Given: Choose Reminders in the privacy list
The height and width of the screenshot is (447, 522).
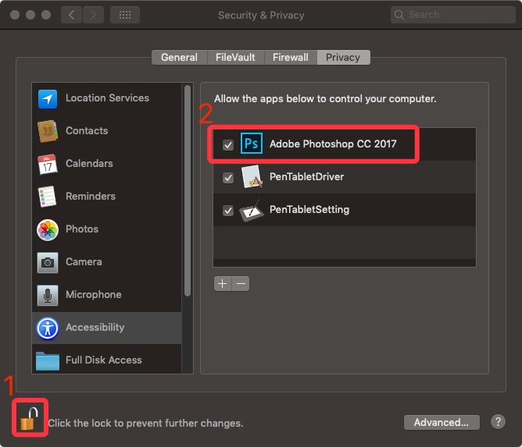Looking at the screenshot, I should pos(107,197).
